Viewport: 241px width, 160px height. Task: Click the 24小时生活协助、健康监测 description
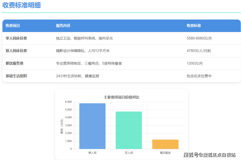(x=77, y=76)
